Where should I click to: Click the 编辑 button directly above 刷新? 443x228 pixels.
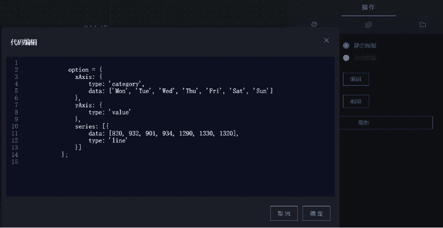tap(356, 101)
